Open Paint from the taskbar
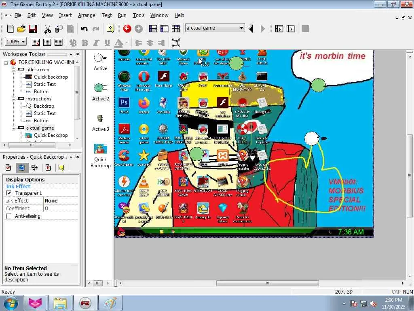Image resolution: width=414 pixels, height=311 pixels. (110, 303)
